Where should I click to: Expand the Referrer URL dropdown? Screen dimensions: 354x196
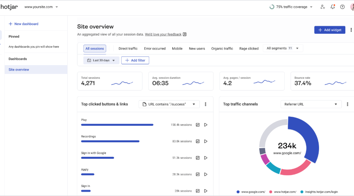[311, 104]
